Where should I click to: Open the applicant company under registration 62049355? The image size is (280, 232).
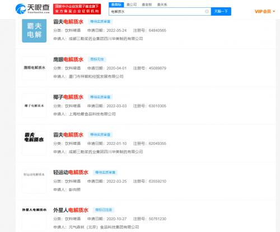coord(106,151)
